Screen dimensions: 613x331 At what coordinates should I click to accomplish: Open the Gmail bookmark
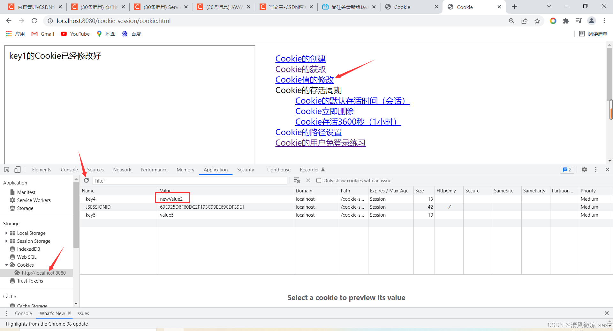[43, 34]
